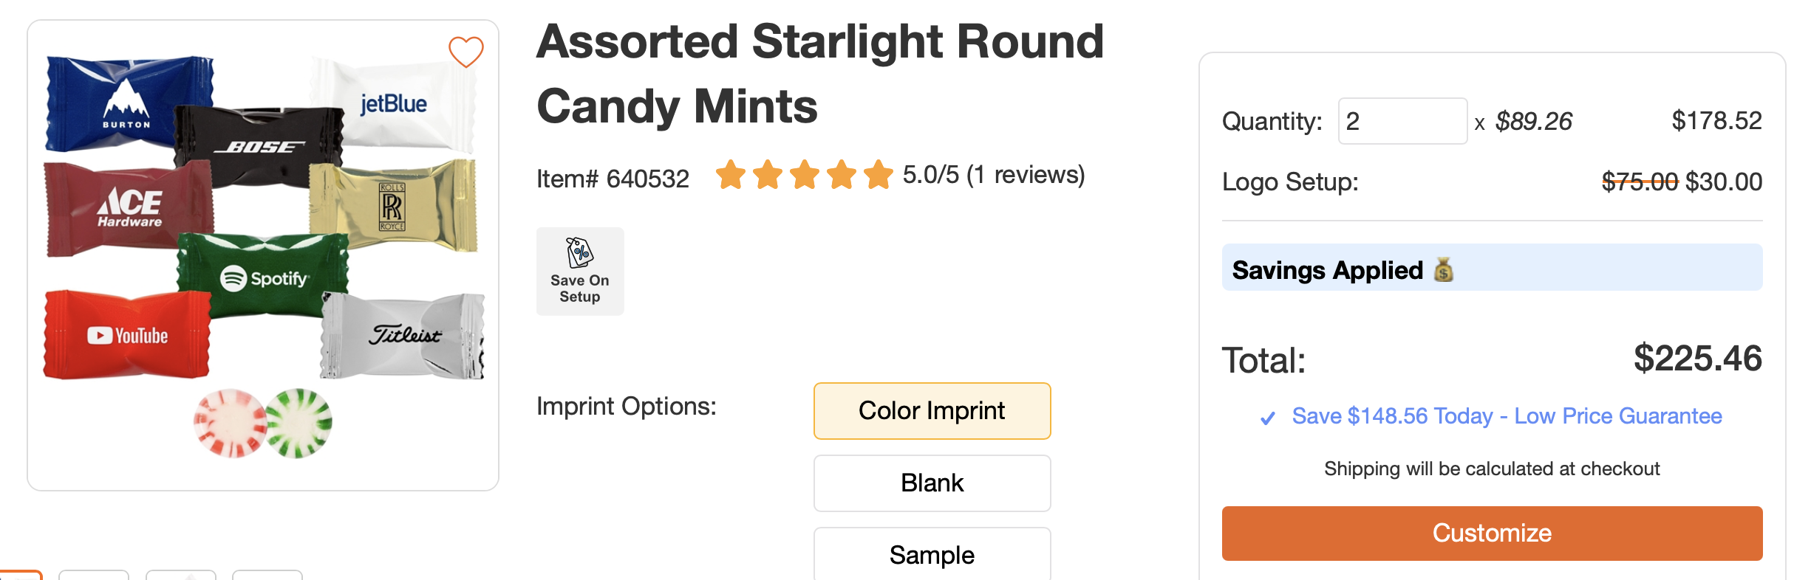The height and width of the screenshot is (580, 1794).
Task: Click the heart wishlist icon
Action: click(466, 52)
